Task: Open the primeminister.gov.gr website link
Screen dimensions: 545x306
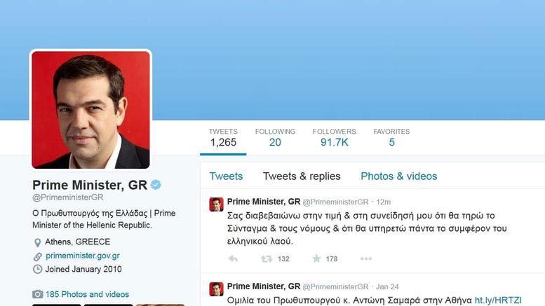Action: [83, 256]
